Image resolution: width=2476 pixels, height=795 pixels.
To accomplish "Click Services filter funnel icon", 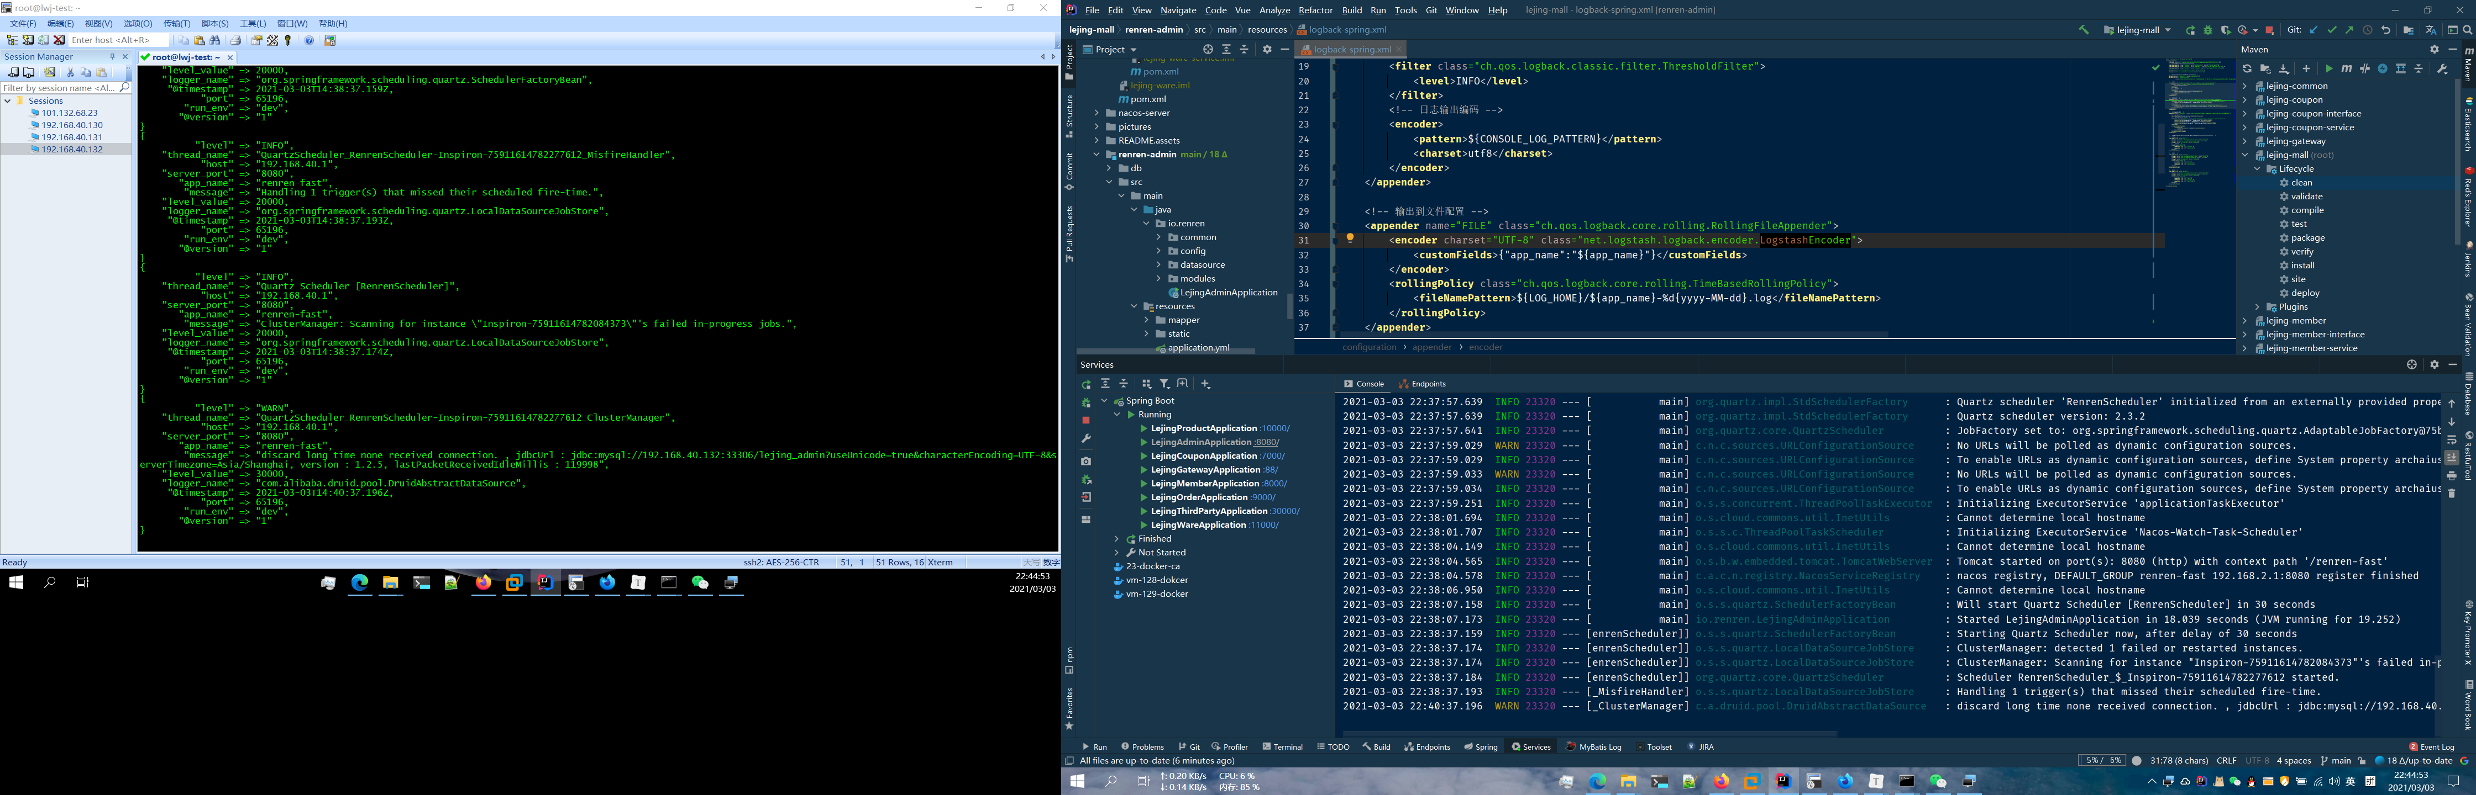I will 1164,384.
